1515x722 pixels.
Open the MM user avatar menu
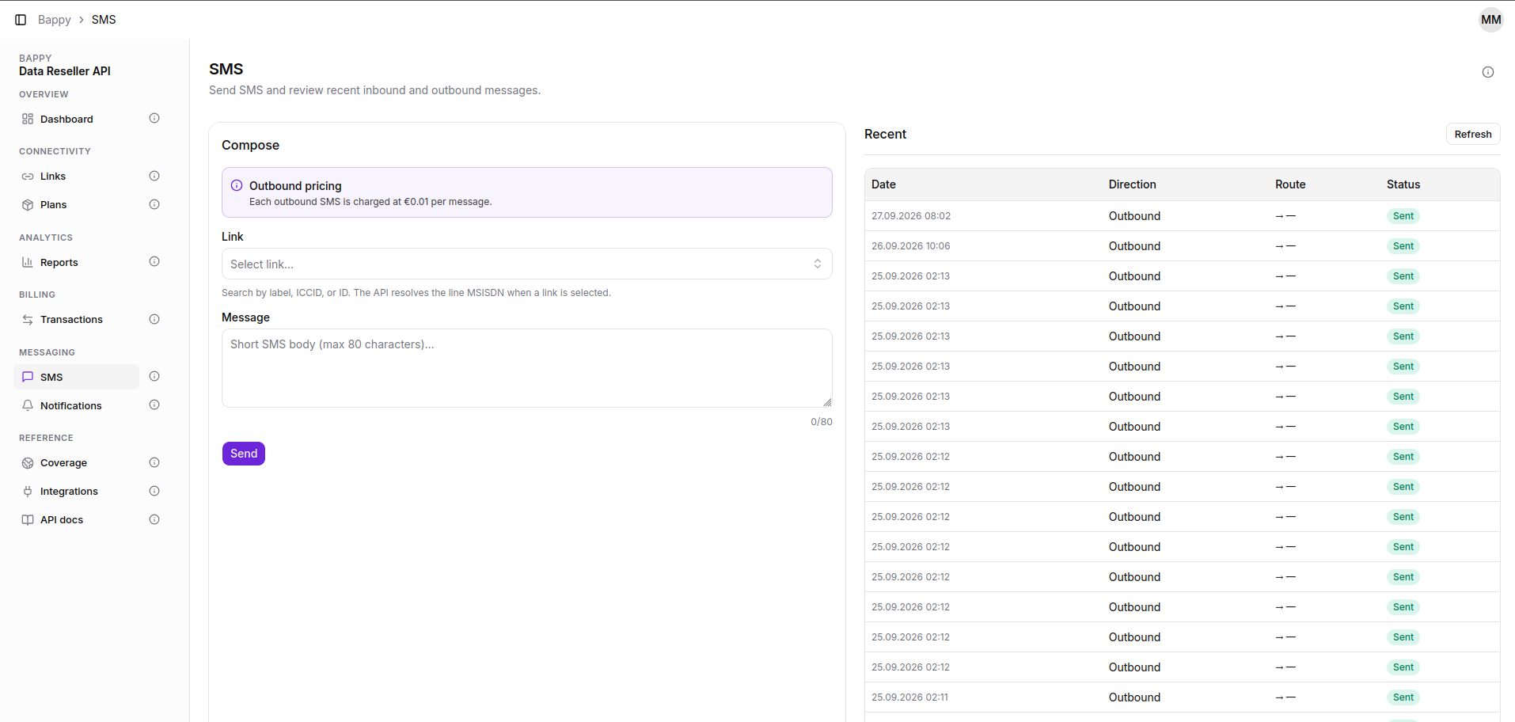1491,20
